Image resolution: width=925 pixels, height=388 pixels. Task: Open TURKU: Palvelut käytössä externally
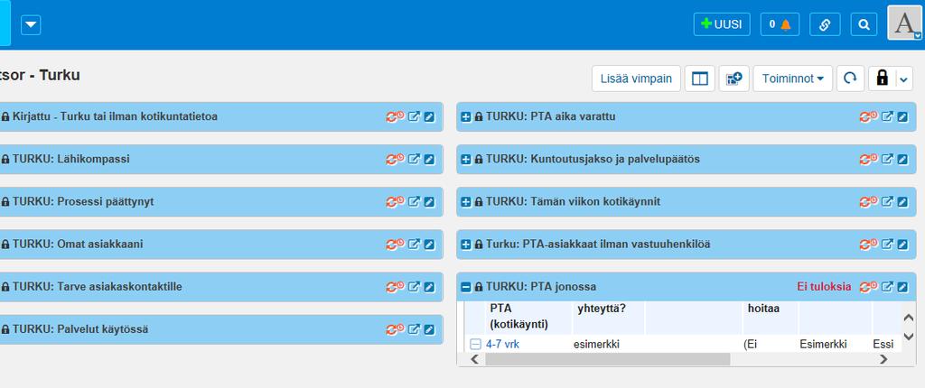point(414,329)
